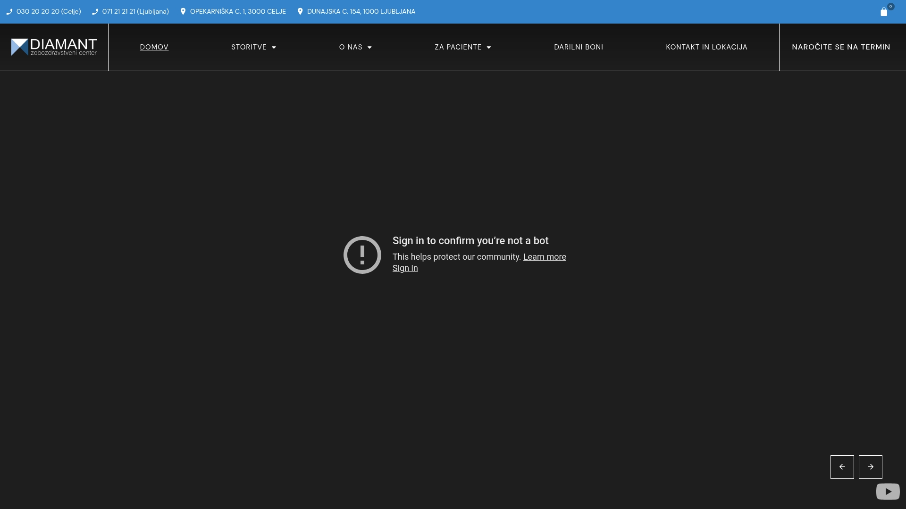The width and height of the screenshot is (906, 509).
Task: Call the 030 20 20 20 Celje number
Action: click(x=49, y=11)
